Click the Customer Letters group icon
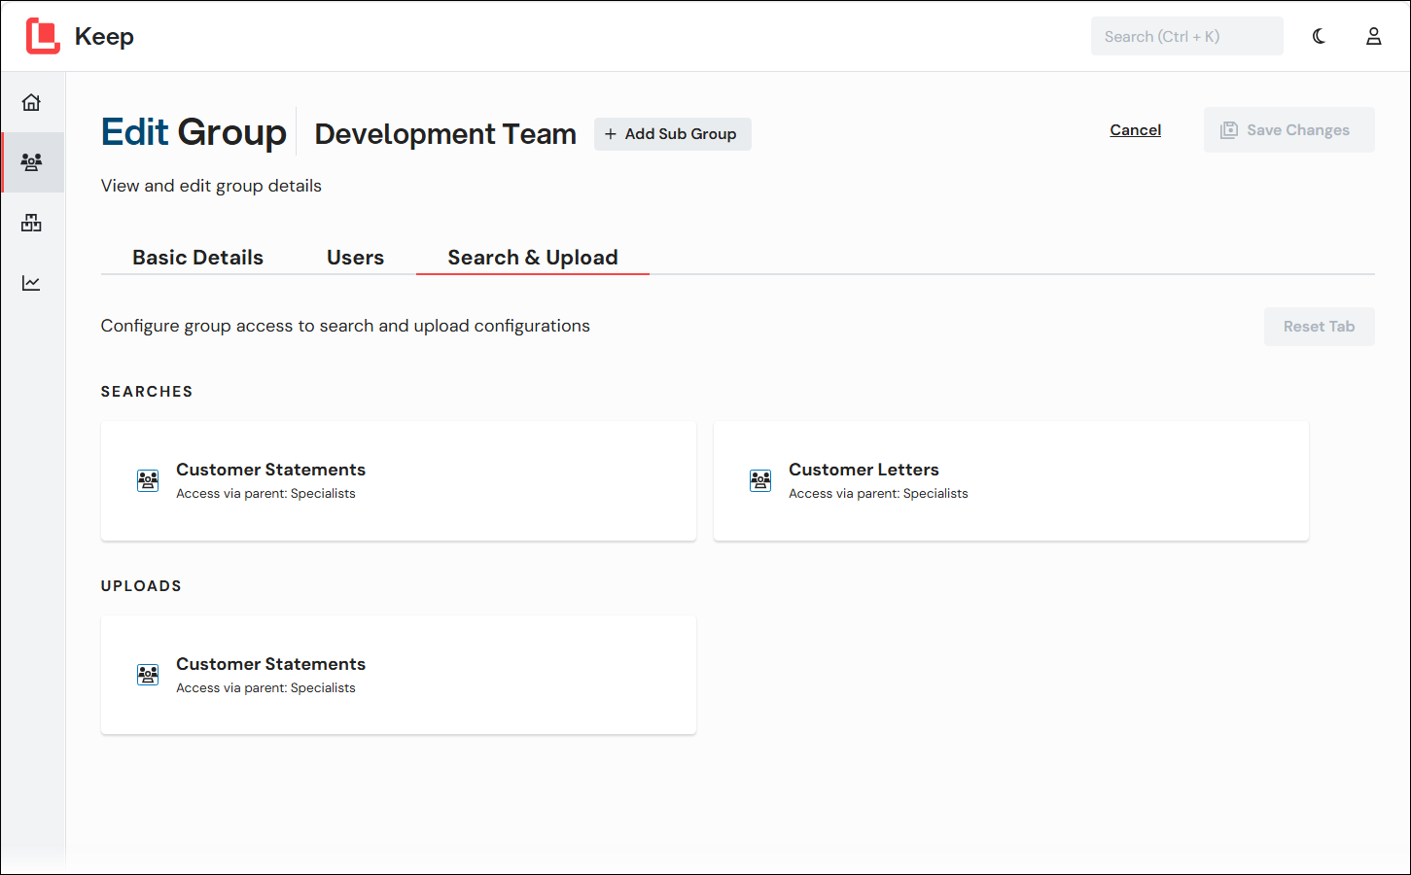Image resolution: width=1411 pixels, height=875 pixels. [x=760, y=480]
